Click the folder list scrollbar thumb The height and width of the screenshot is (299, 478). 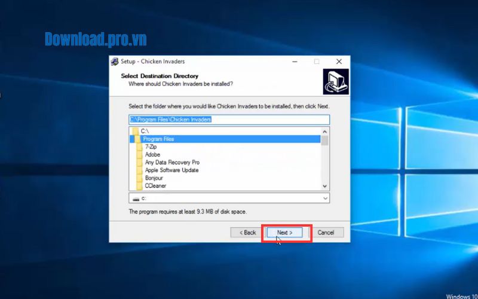click(x=324, y=141)
